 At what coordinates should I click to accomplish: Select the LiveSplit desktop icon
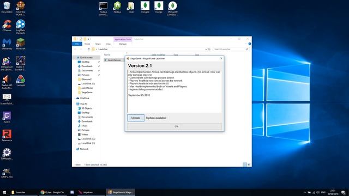coord(21,81)
